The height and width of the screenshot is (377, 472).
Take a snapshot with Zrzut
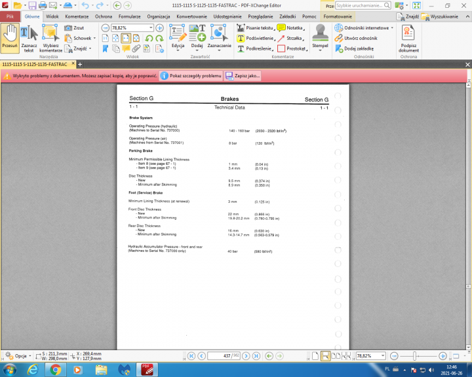pos(77,28)
